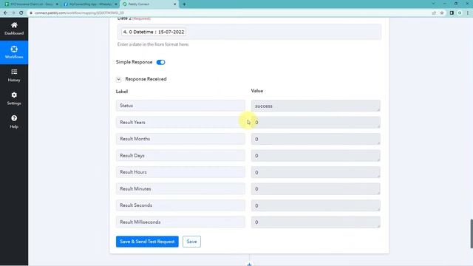Select the mapped Datetime 15-07-2022 tag

pos(154,32)
